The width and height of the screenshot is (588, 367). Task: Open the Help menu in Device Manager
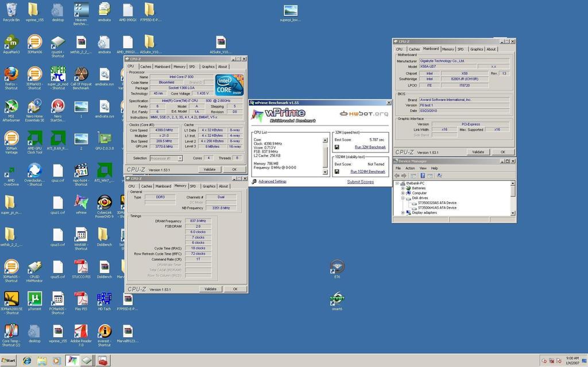pos(434,168)
